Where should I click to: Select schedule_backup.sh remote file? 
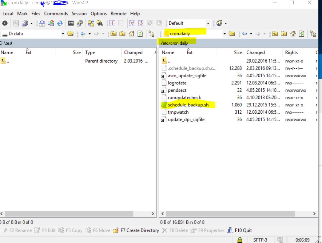click(x=188, y=105)
